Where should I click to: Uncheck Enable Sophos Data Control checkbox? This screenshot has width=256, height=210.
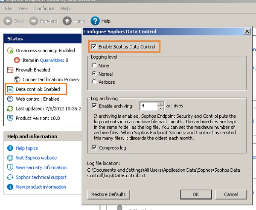point(94,46)
